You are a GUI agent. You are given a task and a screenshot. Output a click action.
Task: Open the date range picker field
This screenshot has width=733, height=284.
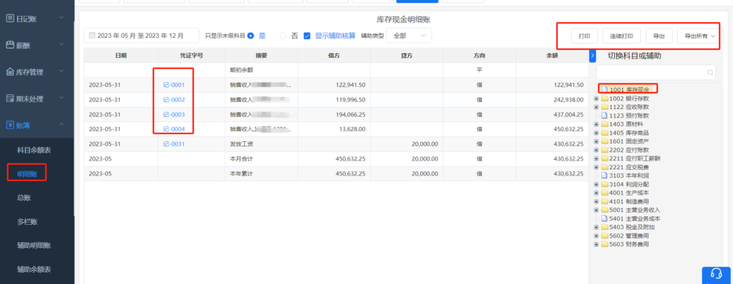(142, 36)
